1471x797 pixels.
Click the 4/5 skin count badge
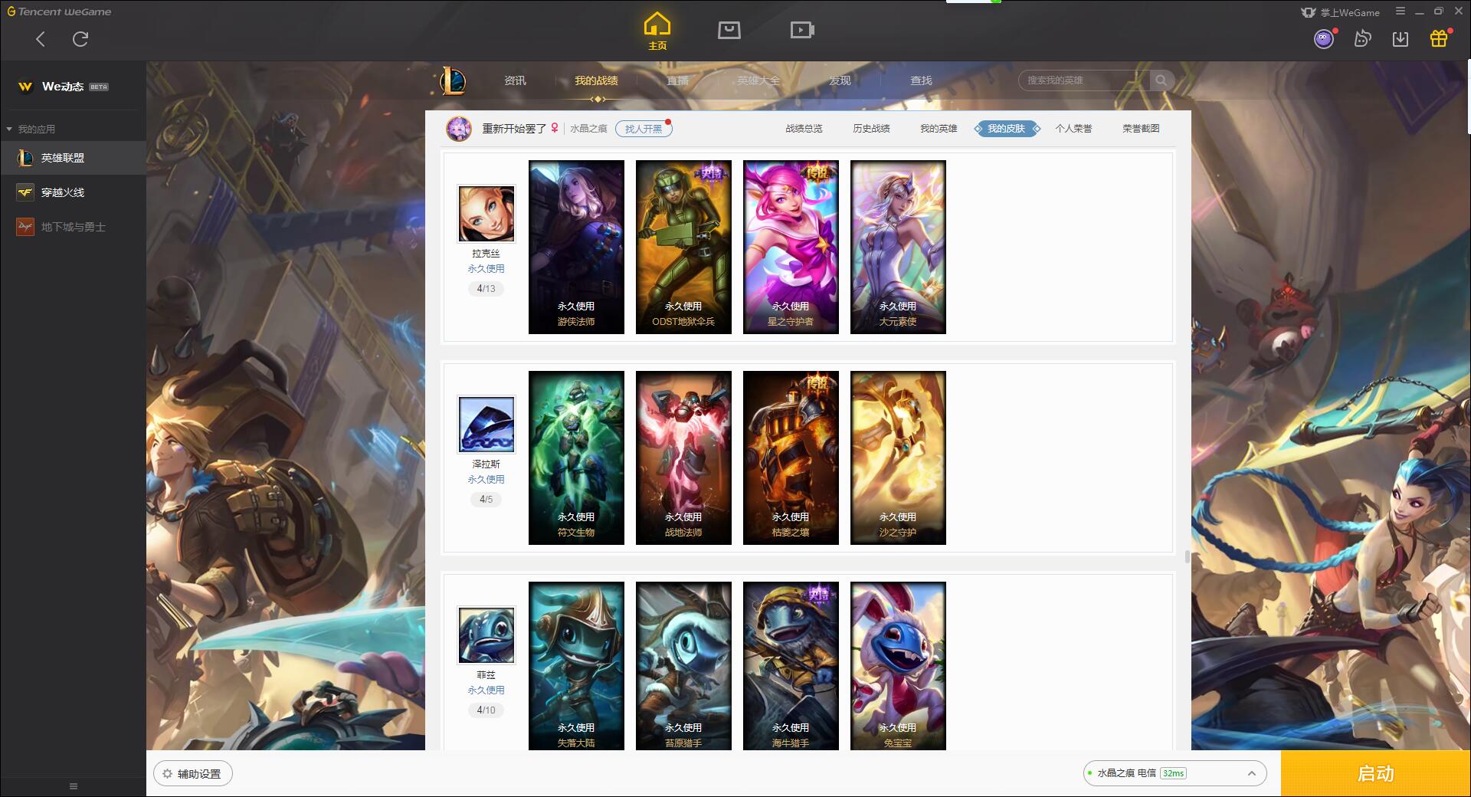(487, 500)
